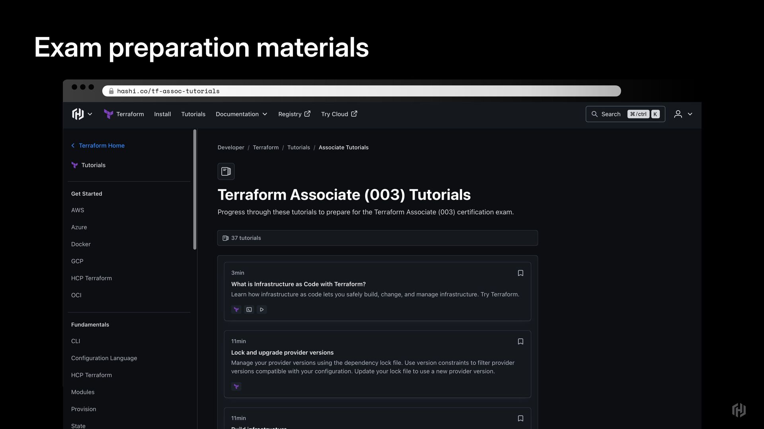Open the Try Cloud external link
The image size is (764, 429).
coord(339,114)
